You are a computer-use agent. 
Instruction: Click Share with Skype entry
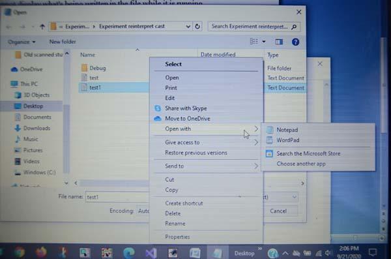coord(186,108)
